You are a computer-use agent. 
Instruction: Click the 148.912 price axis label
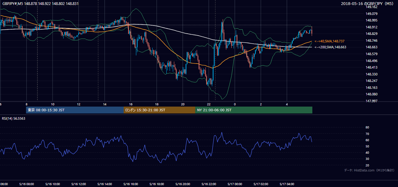pyautogui.click(x=372, y=27)
